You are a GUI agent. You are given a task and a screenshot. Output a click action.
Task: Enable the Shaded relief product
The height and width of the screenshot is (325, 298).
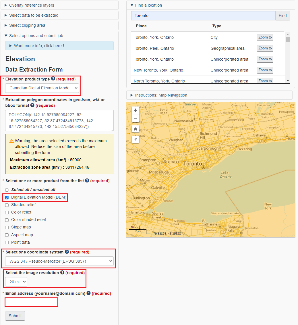(7, 205)
